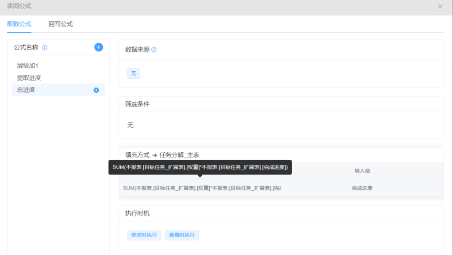The image size is (453, 255).
Task: Click 填充方式 → 任务分解_主表 header
Action: 162,155
